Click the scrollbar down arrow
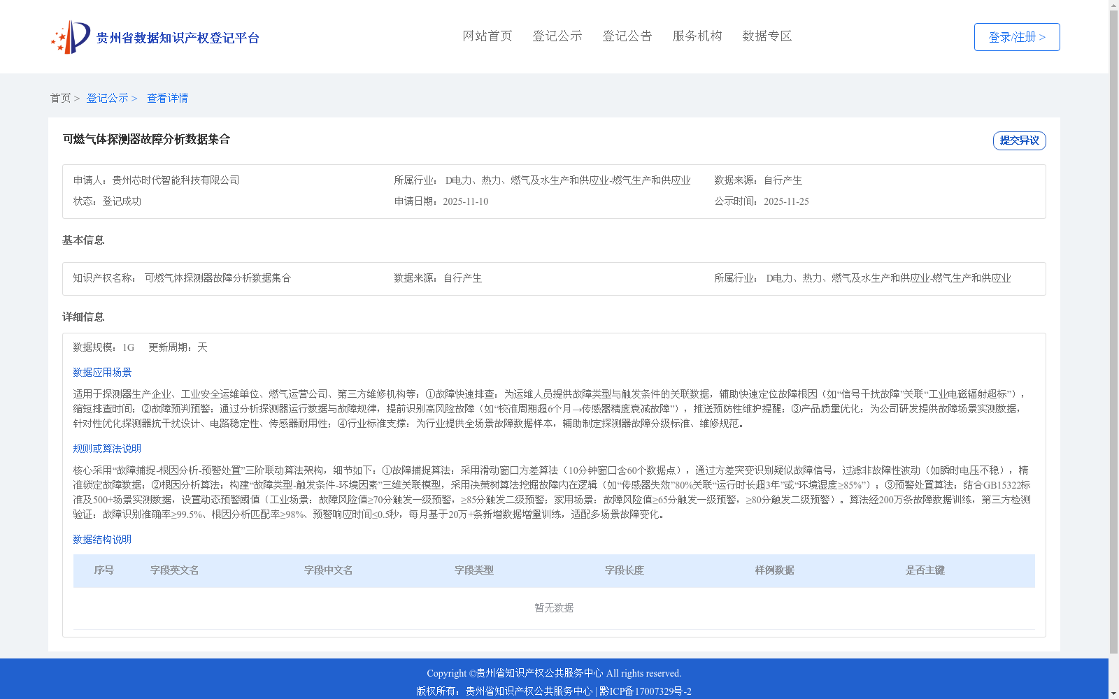Screen dimensions: 1119x699 (1113, 693)
